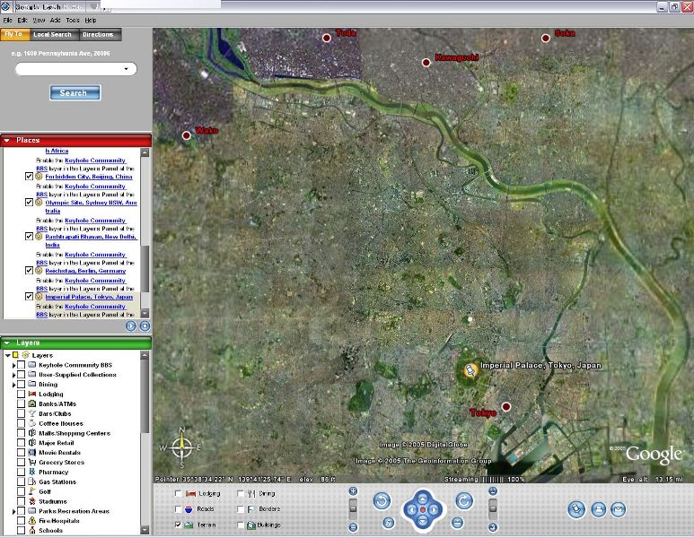694x538 pixels.
Task: Pan the map right with navigation pad arrow
Action: pos(434,510)
